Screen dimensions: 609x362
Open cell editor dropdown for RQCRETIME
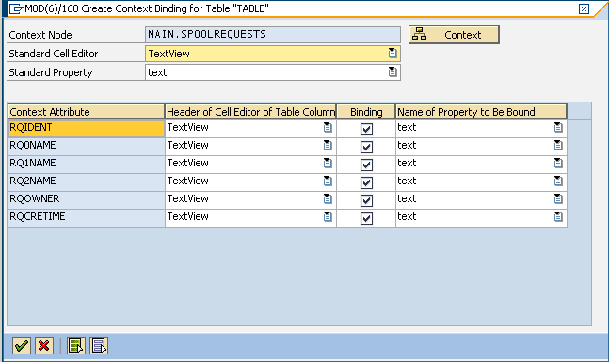[x=328, y=216]
